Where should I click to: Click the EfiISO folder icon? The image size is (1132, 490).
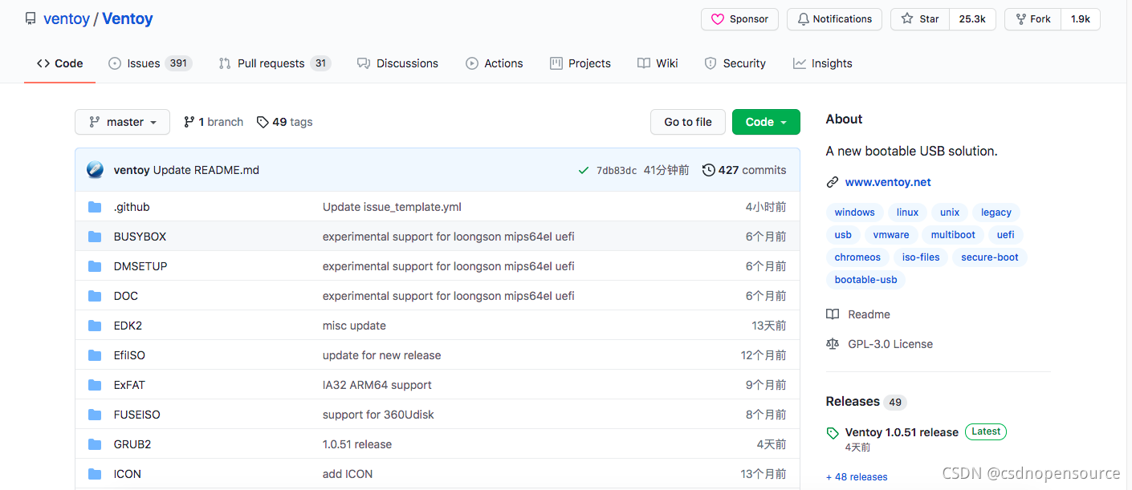click(x=95, y=355)
